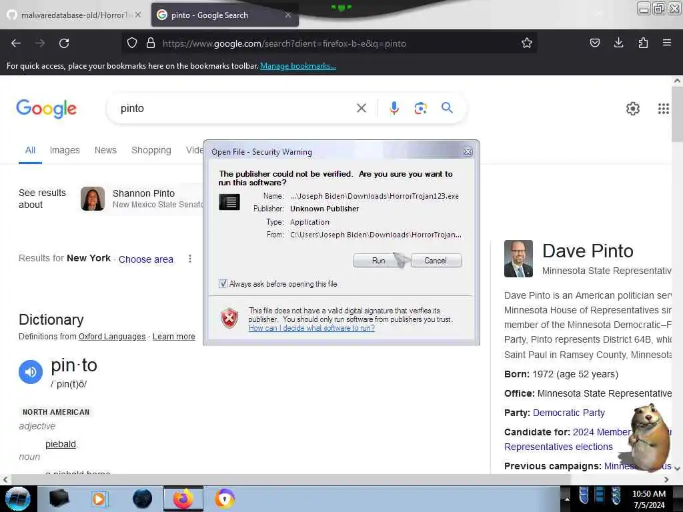Open the Windows Start orb
This screenshot has width=683, height=512.
pos(18,499)
